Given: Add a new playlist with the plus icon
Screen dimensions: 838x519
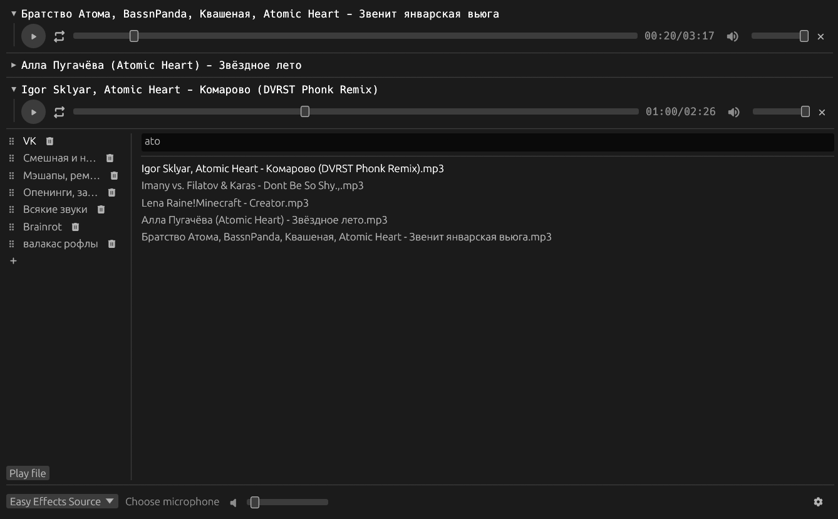Looking at the screenshot, I should click(x=13, y=260).
